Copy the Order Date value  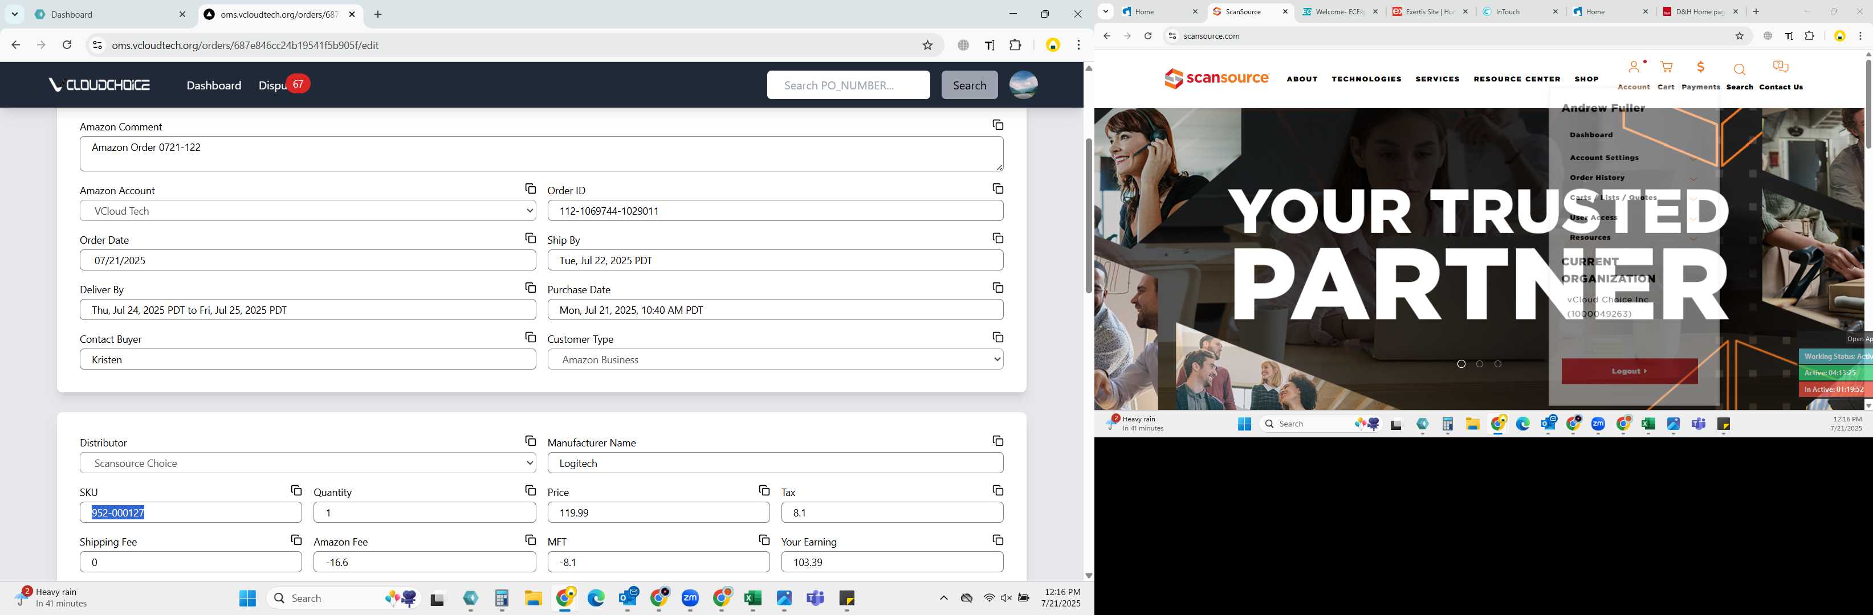tap(530, 238)
